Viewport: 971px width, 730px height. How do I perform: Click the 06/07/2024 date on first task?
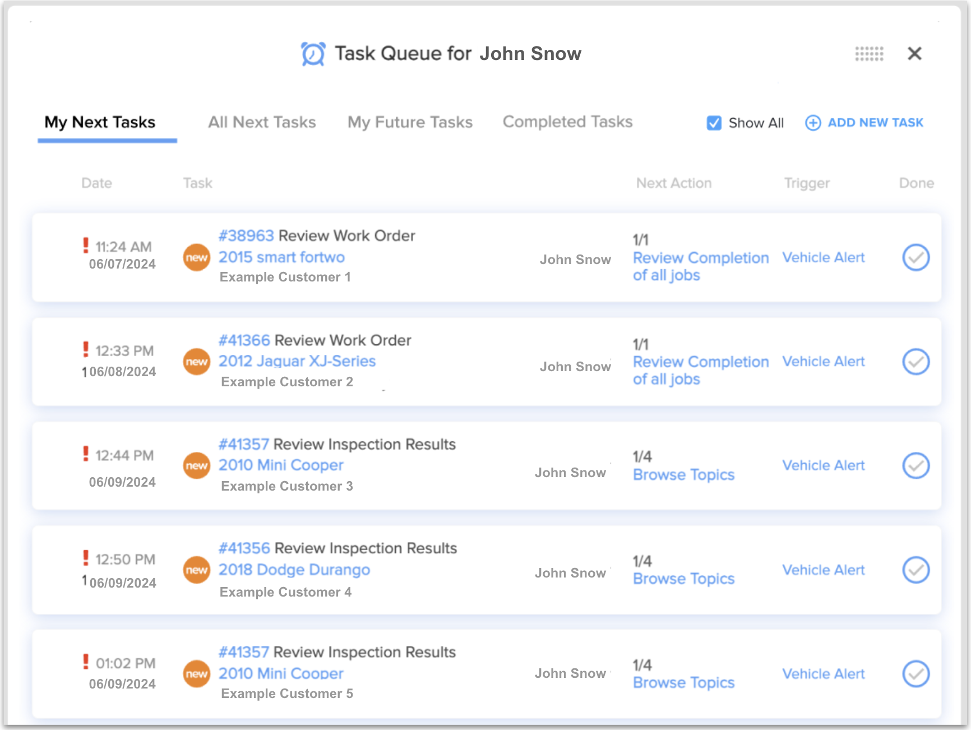click(x=122, y=264)
